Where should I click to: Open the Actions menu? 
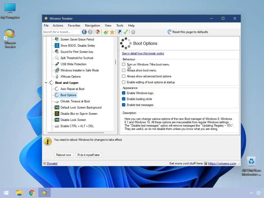coord(58,26)
